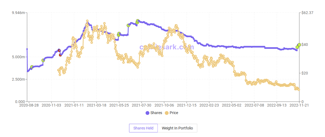The image size is (325, 137).
Task: Click the highest peak point of the Price line
Action: pyautogui.click(x=87, y=21)
